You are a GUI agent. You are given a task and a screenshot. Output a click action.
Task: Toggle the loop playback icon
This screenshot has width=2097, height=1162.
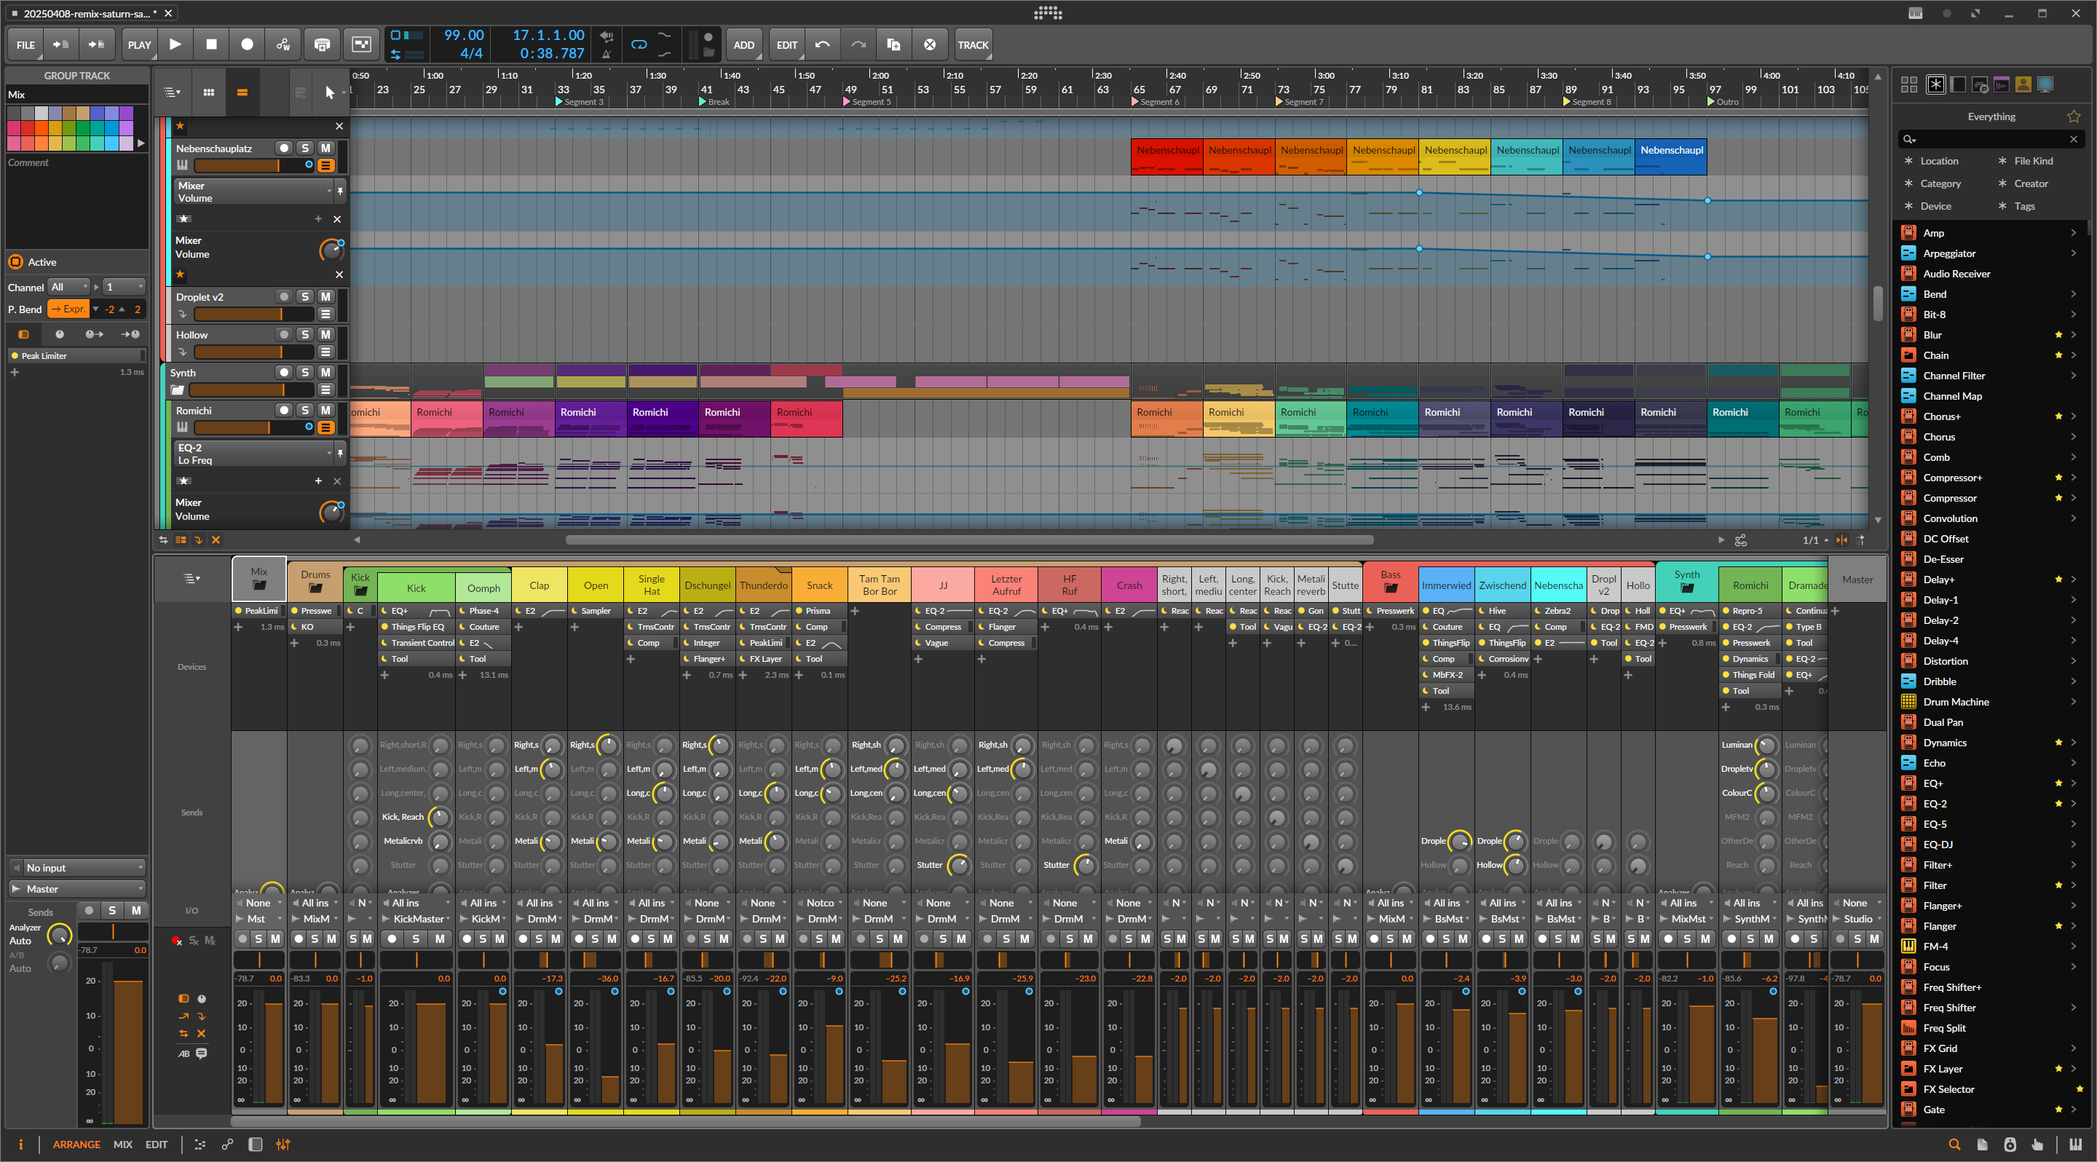pos(639,44)
